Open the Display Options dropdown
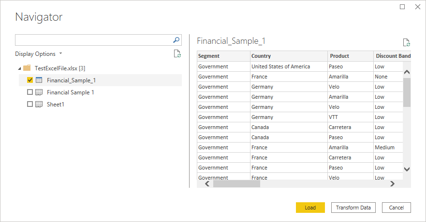The height and width of the screenshot is (222, 426). [x=39, y=54]
